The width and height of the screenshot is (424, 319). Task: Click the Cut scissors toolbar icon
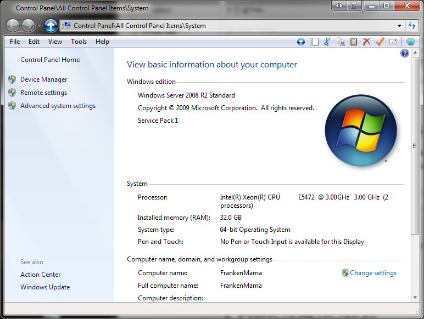327,42
